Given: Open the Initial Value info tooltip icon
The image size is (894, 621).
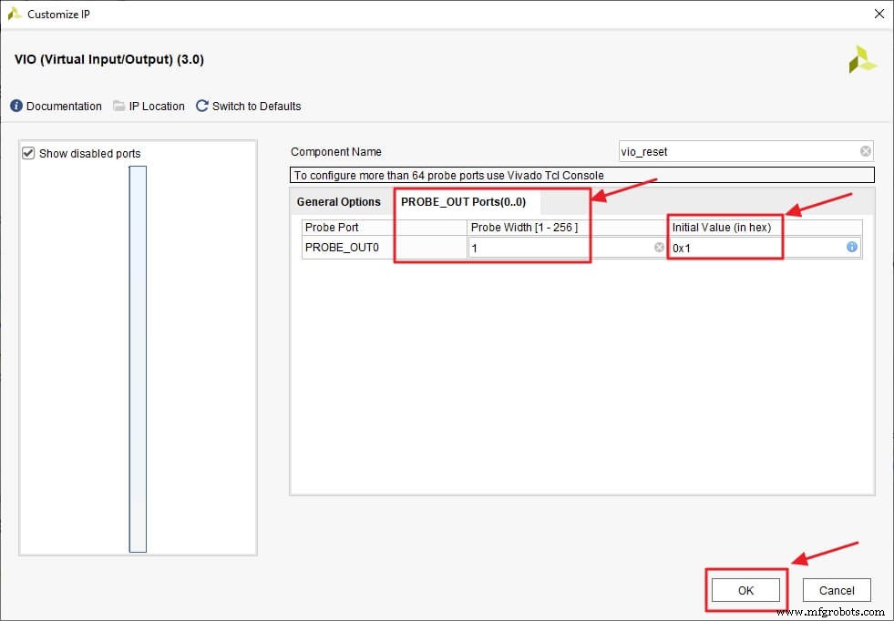Looking at the screenshot, I should coord(852,247).
